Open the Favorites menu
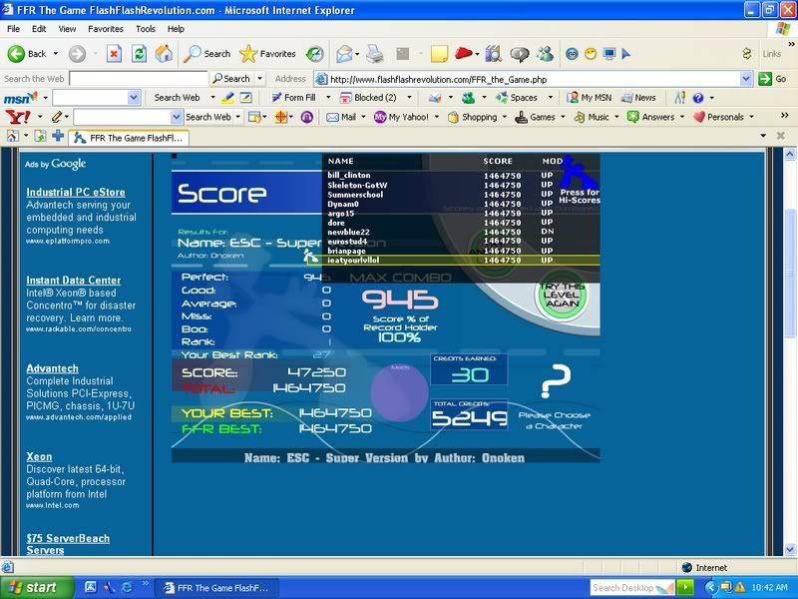Image resolution: width=798 pixels, height=599 pixels. point(105,29)
